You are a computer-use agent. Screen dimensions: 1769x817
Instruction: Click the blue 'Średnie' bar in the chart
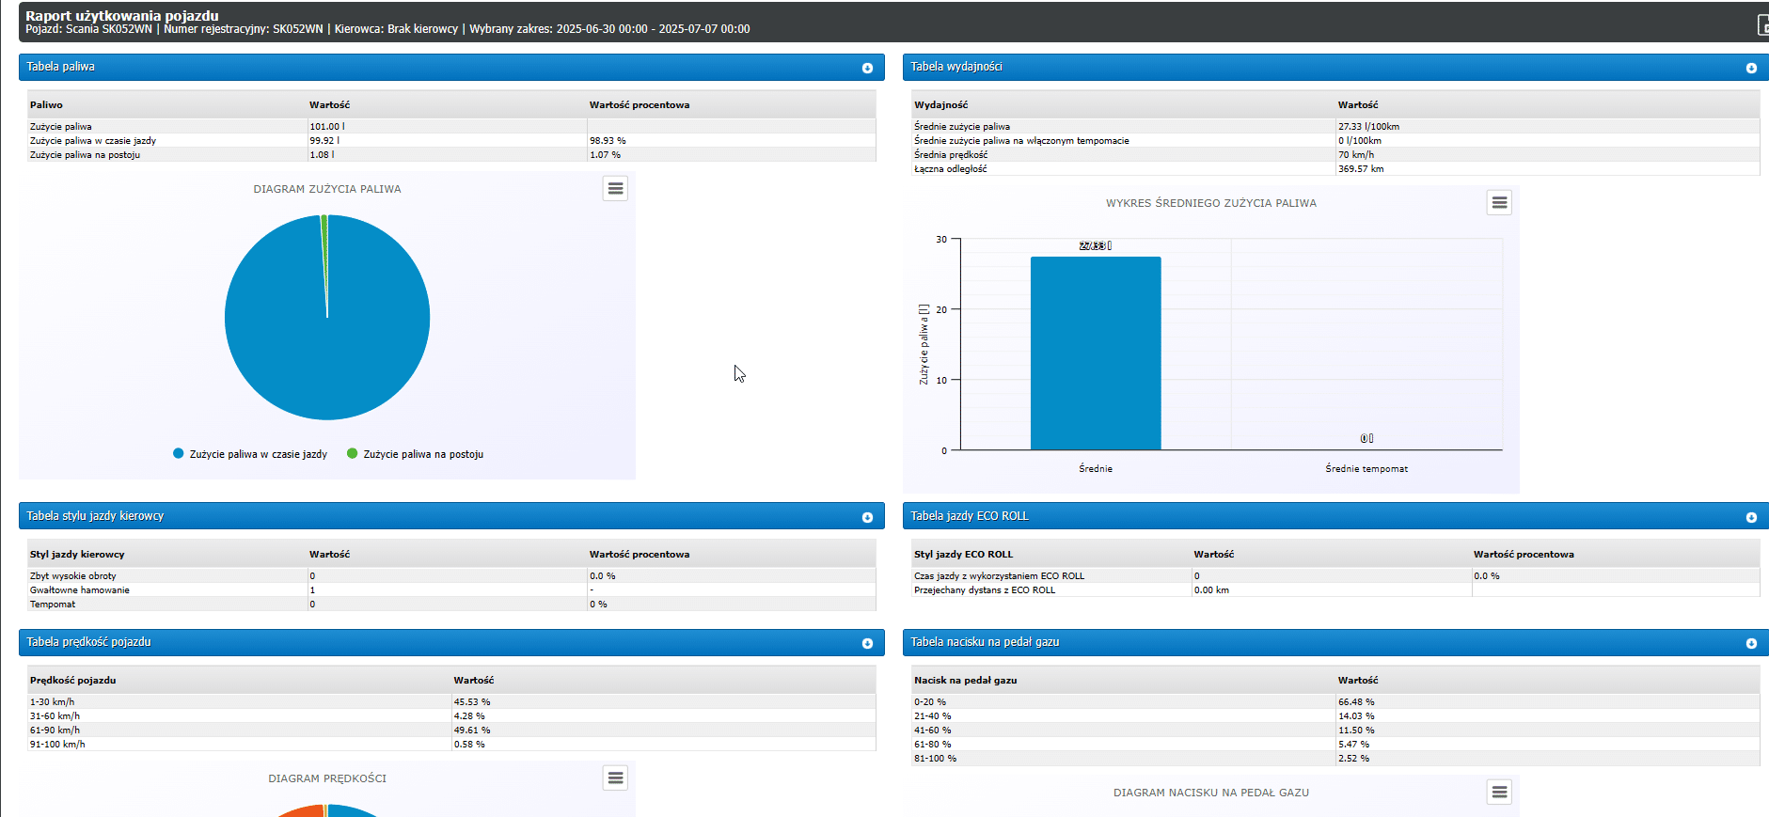click(1096, 357)
